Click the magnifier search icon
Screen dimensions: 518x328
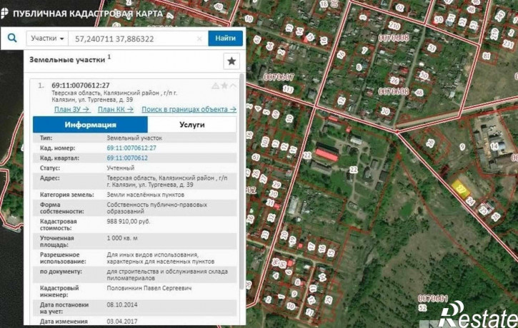click(12, 39)
